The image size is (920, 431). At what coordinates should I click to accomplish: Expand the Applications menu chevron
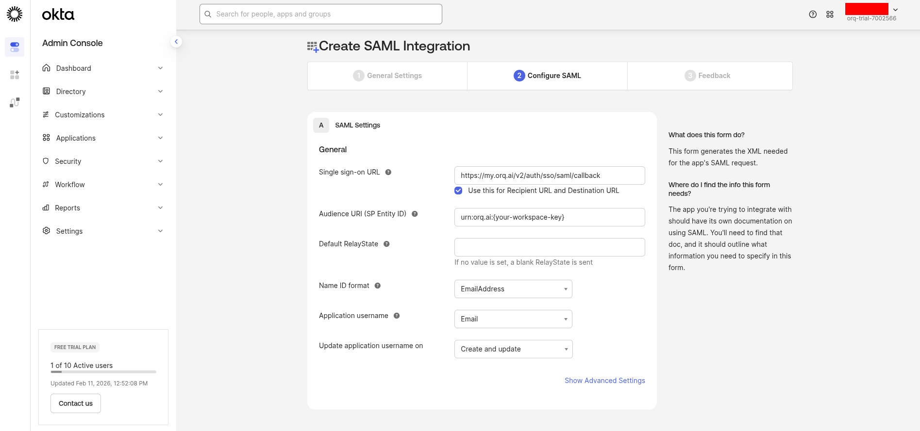point(160,138)
